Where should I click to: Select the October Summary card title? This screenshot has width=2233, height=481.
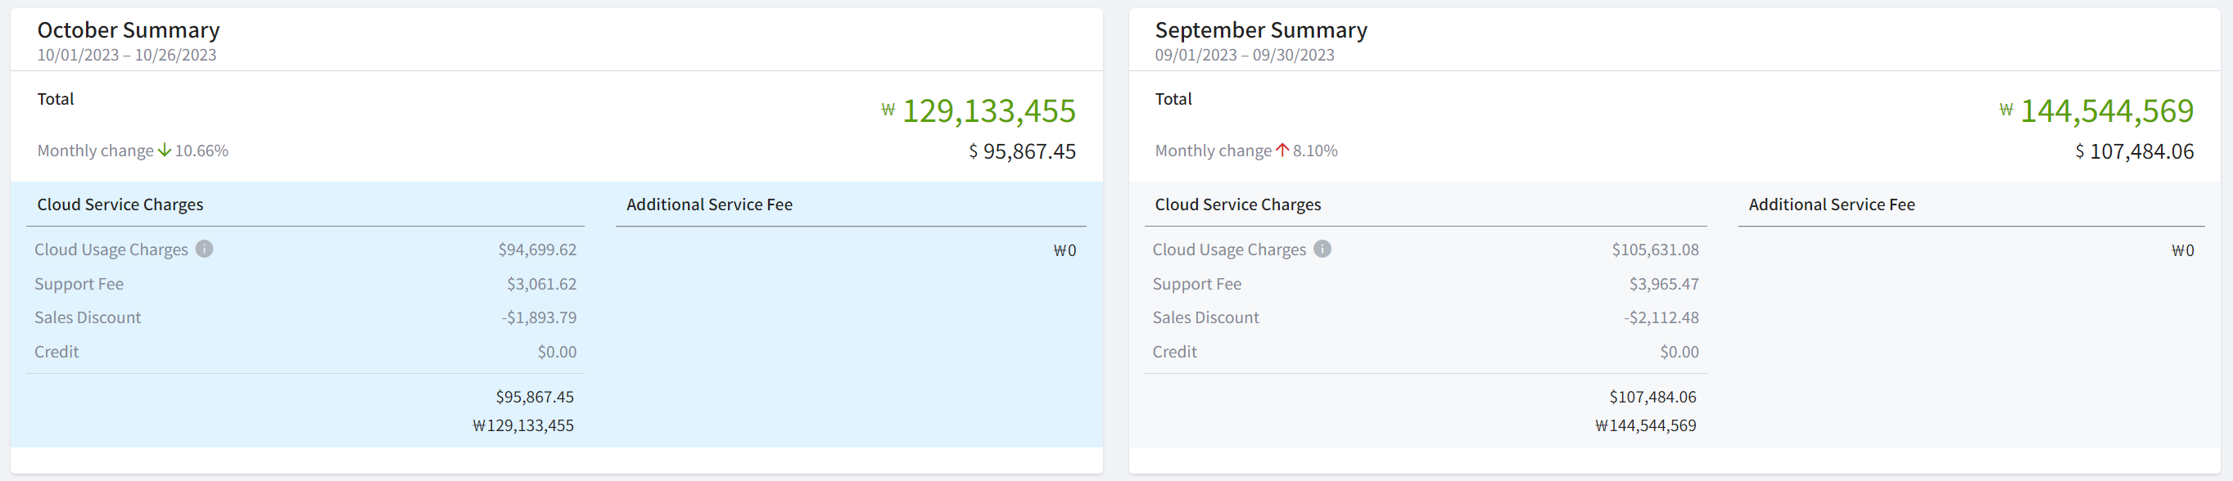pos(129,30)
